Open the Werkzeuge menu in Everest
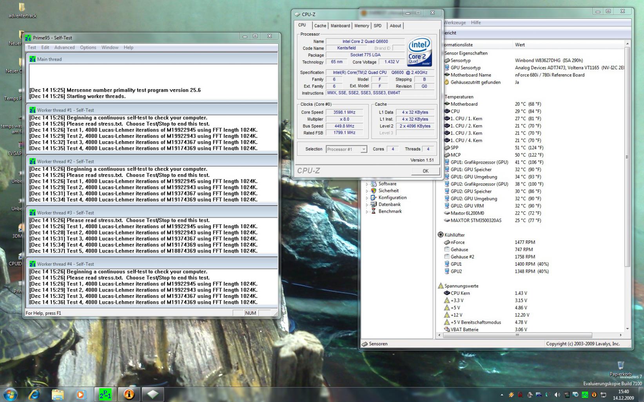Viewport: 644px width, 402px height. pyautogui.click(x=455, y=23)
